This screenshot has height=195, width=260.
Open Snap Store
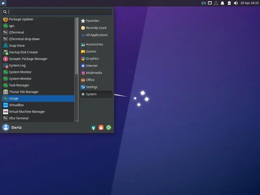coord(38,46)
